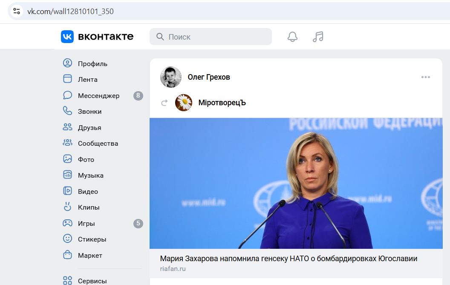Select the Clips icon in sidebar

tap(67, 207)
